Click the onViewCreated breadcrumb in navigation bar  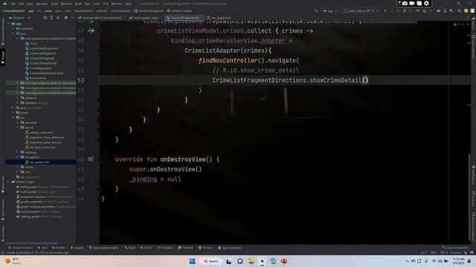179,10
